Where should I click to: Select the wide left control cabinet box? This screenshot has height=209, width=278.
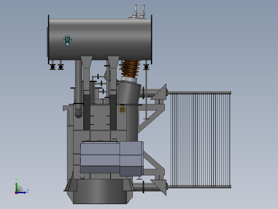[x=100, y=158]
